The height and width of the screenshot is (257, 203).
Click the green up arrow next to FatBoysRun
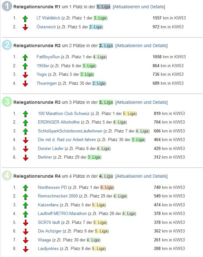tap(25, 57)
